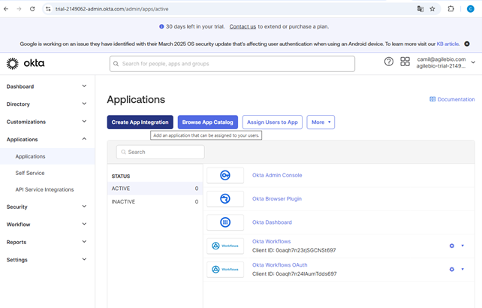
Task: Open Okta Workflows application link
Action: pyautogui.click(x=271, y=242)
